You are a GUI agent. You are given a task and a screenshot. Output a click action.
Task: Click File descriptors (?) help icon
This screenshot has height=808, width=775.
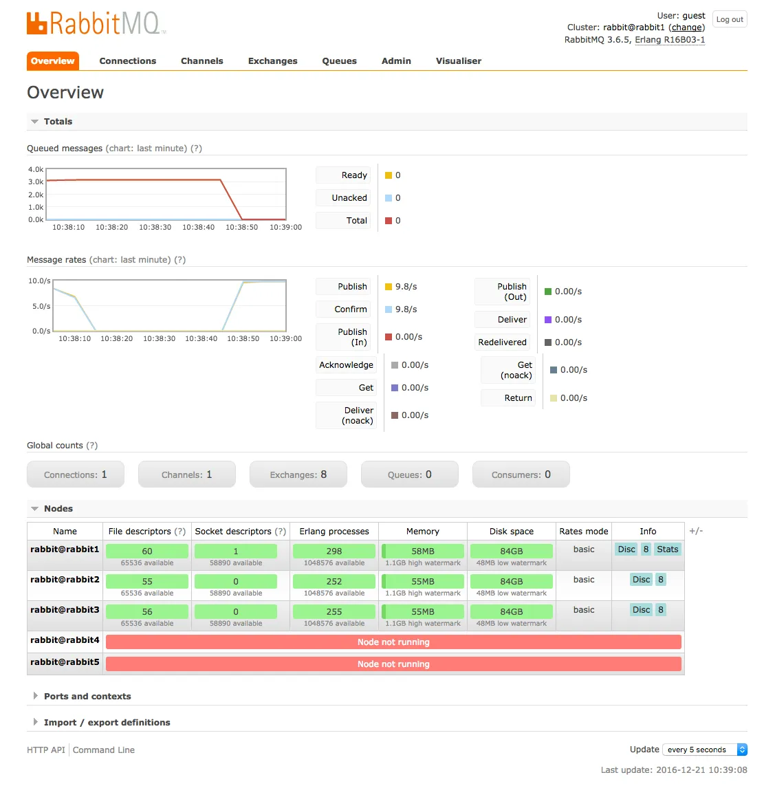[180, 532]
